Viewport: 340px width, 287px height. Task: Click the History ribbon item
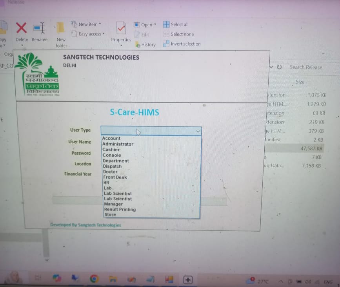coord(145,44)
